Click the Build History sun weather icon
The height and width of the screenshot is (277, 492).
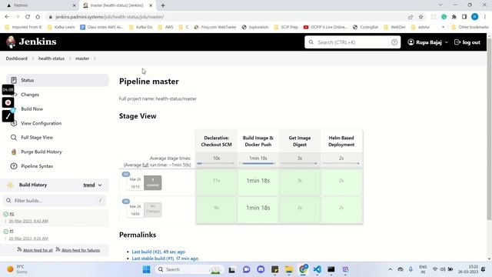(x=10, y=185)
